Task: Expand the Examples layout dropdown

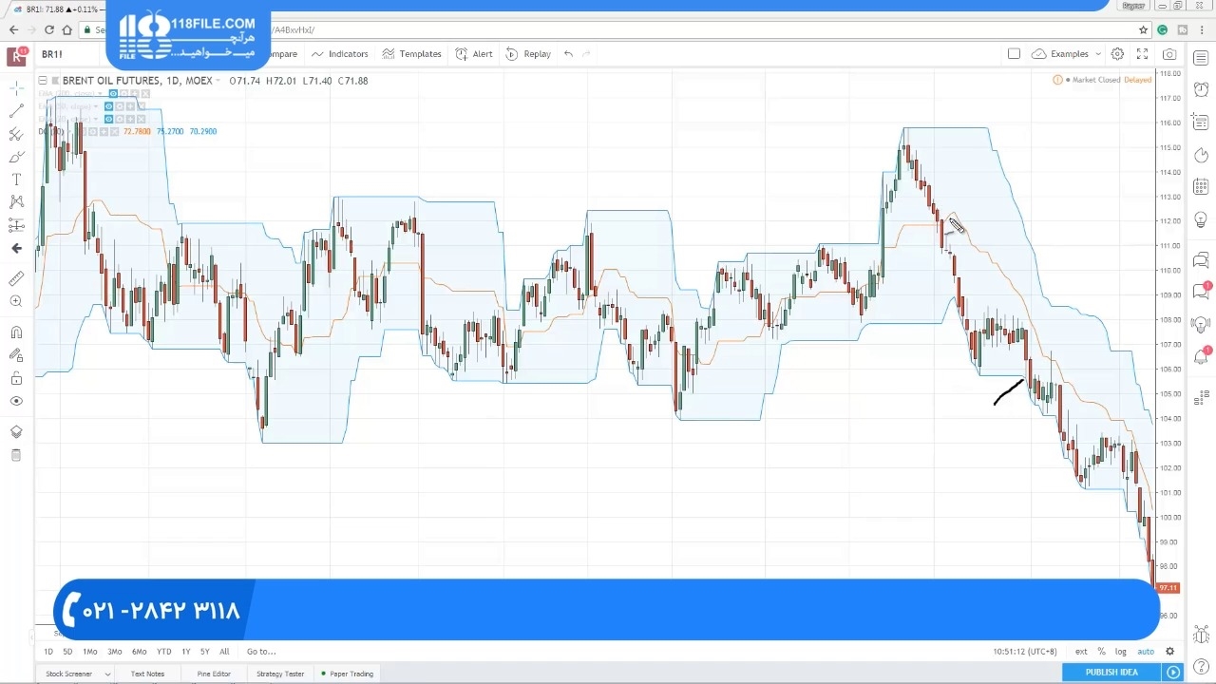Action: pos(1098,54)
